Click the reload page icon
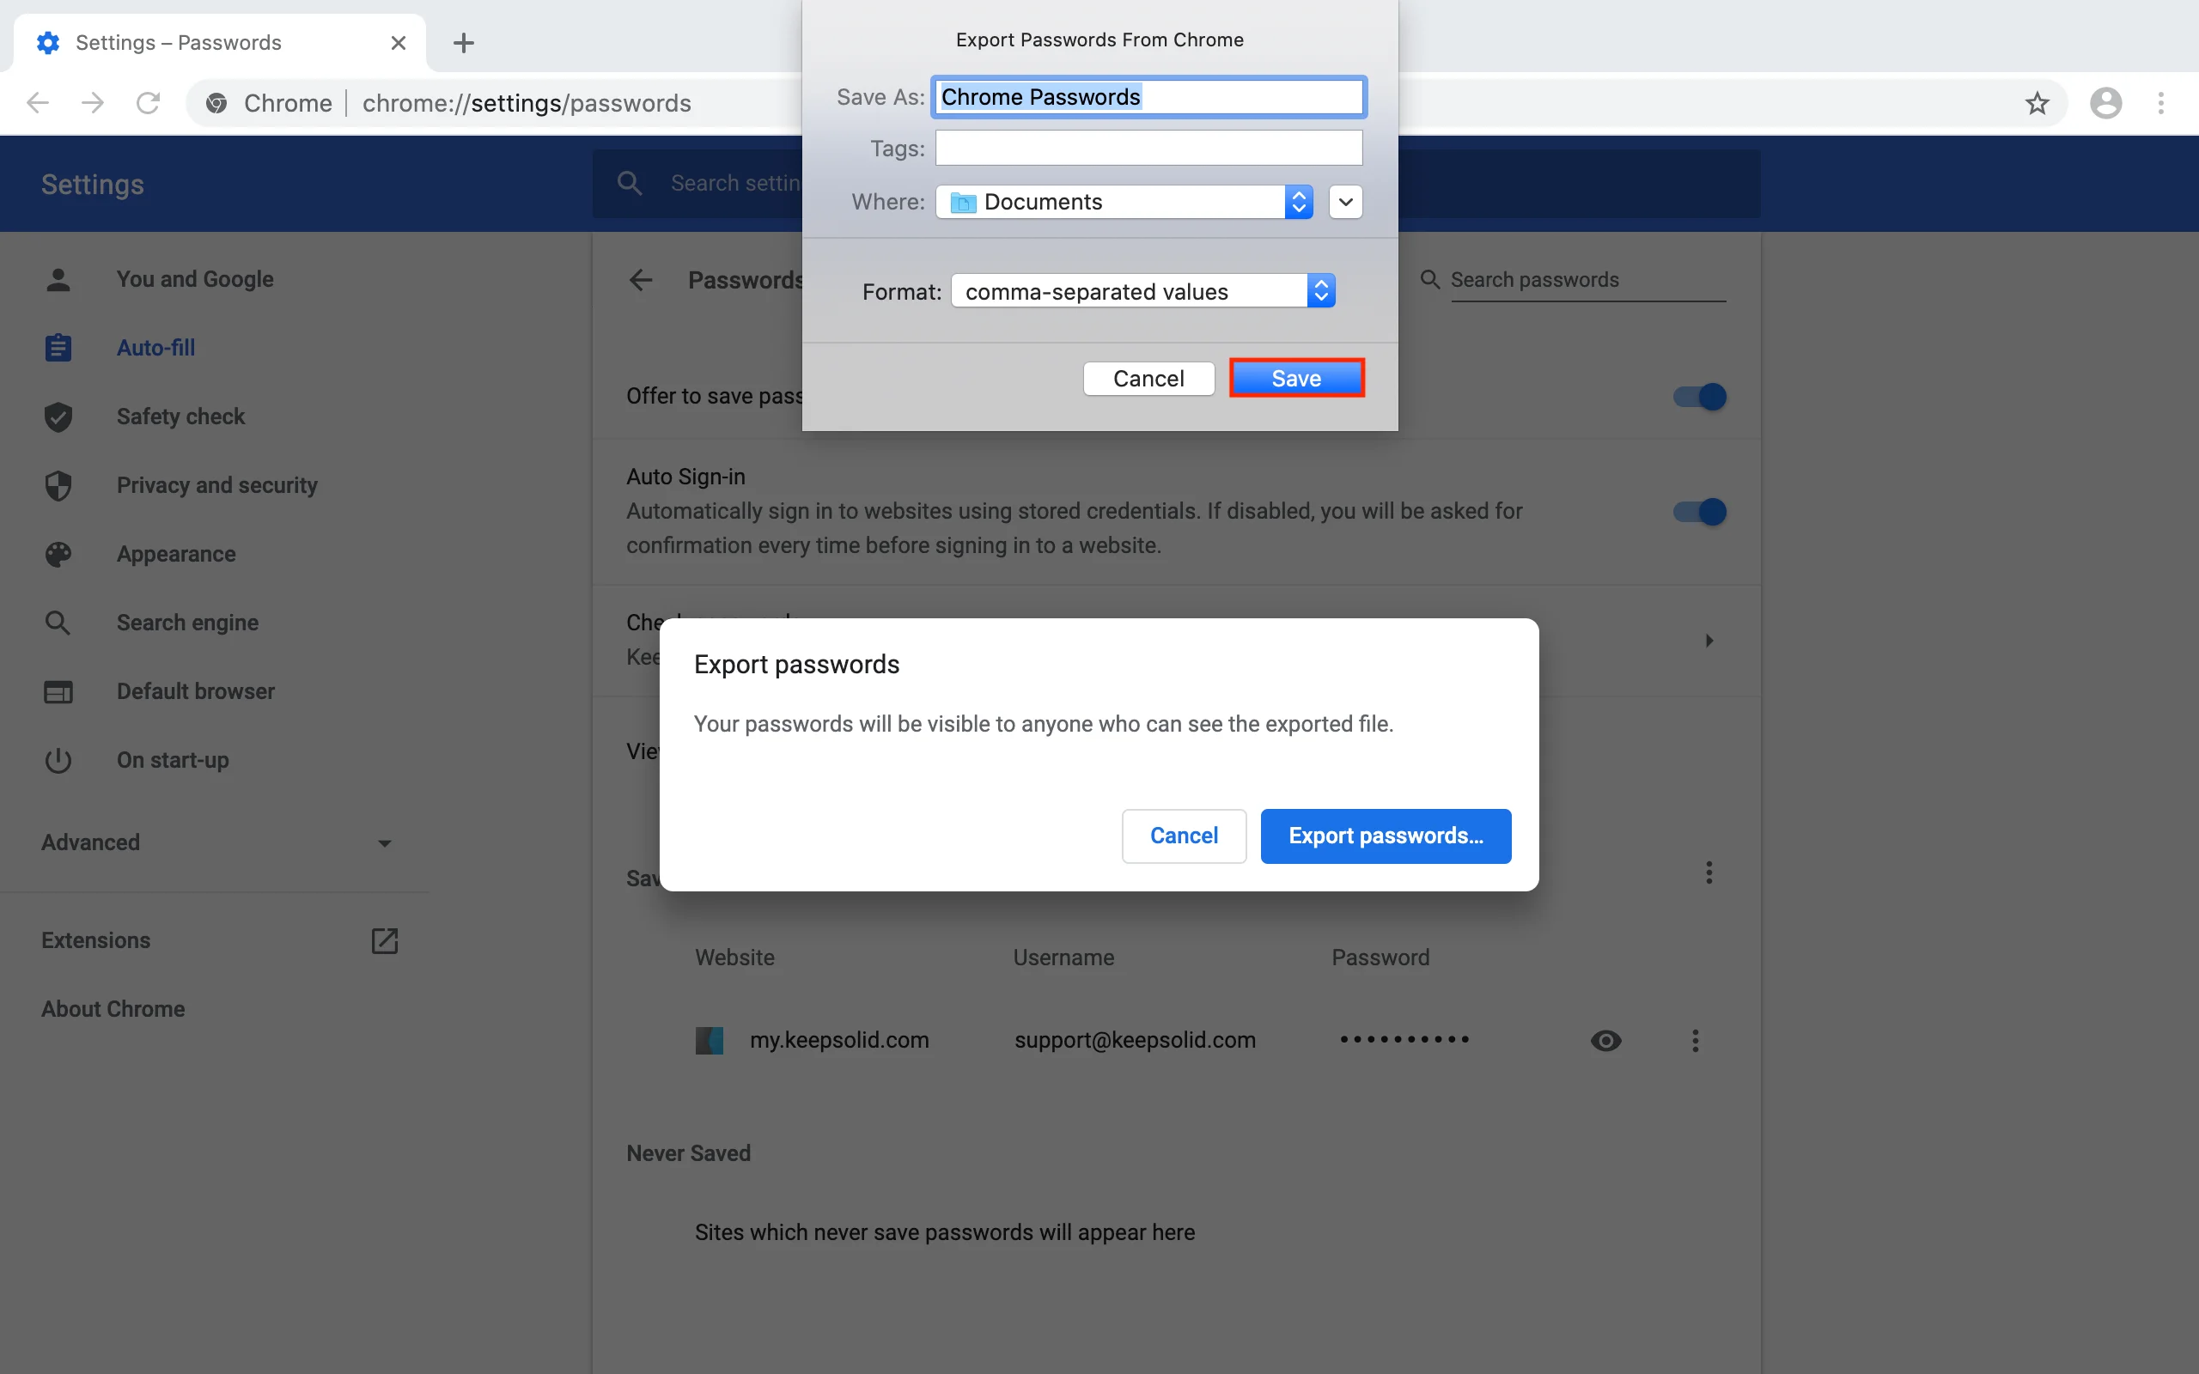Viewport: 2199px width, 1374px height. pos(148,103)
